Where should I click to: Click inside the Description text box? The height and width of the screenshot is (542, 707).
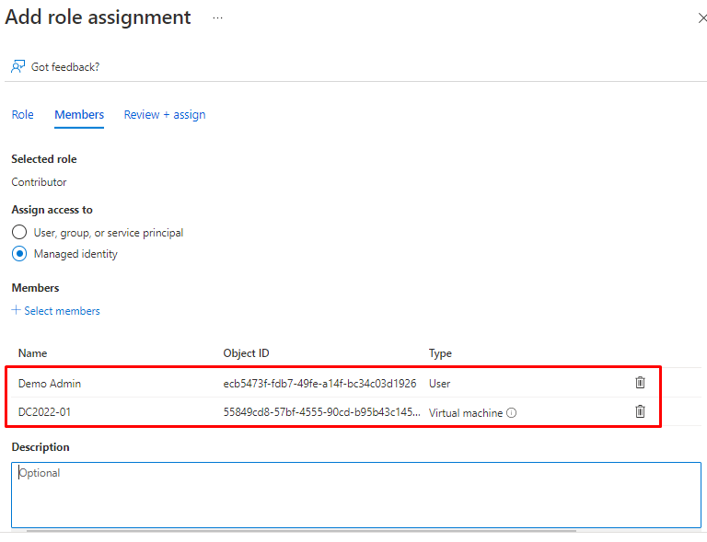(355, 494)
